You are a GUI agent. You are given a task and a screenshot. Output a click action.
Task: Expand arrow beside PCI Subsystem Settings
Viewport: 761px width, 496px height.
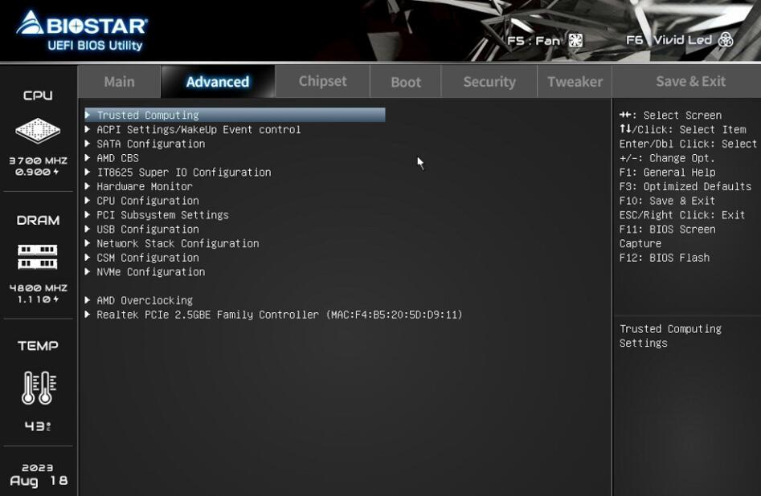[88, 214]
